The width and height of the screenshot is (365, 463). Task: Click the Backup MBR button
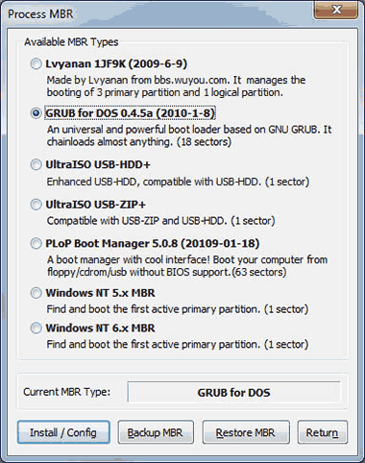click(x=156, y=432)
